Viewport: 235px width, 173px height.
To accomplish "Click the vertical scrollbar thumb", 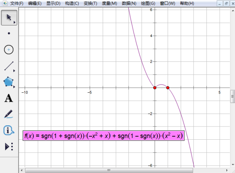I will 233,96.
